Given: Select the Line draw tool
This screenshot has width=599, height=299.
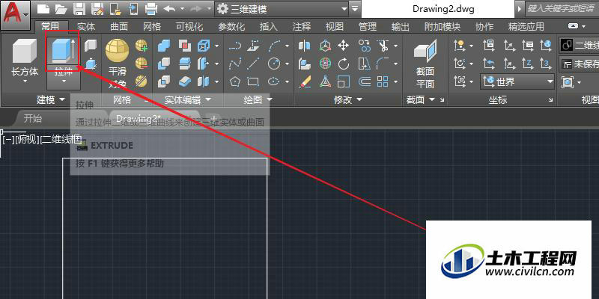Looking at the screenshot, I should (x=253, y=64).
